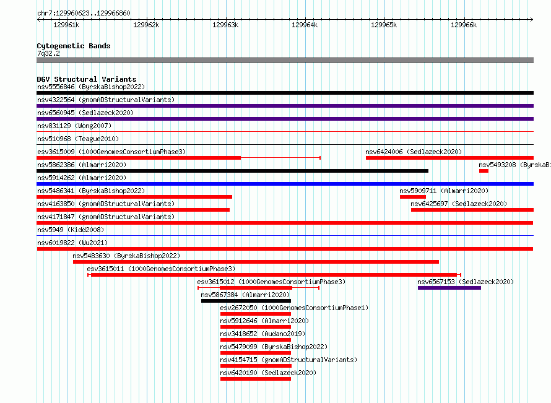Click the purple nsv6560945 variant bar
This screenshot has width=551, height=403.
[x=285, y=119]
